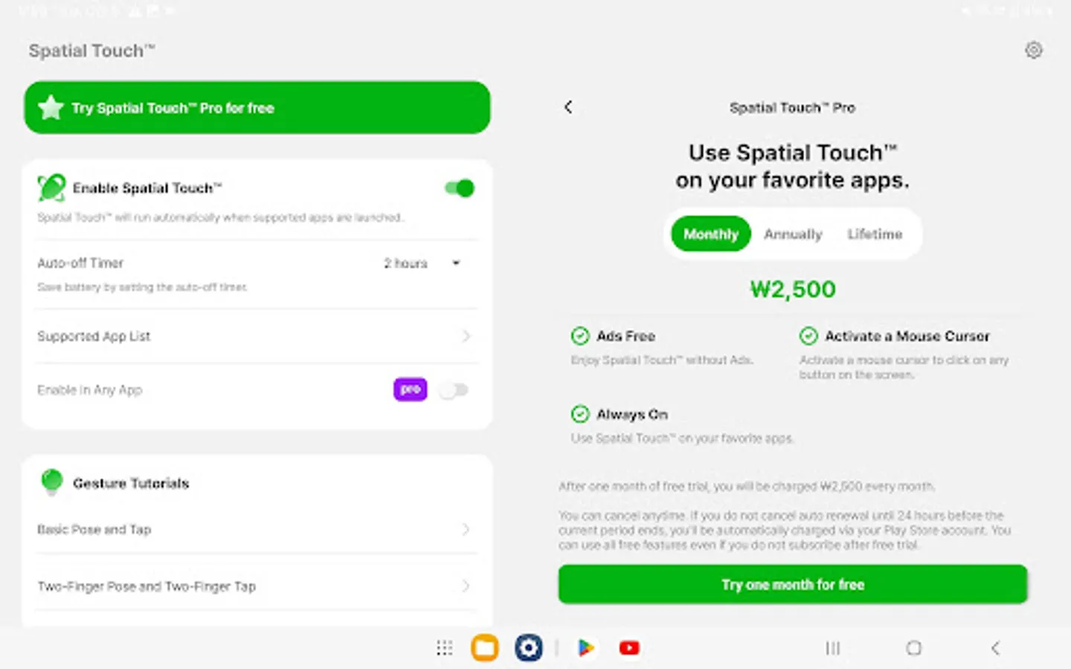Open Two-Finger Pose and Two-Finger Tap tutorial
Viewport: 1071px width, 669px height.
point(253,586)
